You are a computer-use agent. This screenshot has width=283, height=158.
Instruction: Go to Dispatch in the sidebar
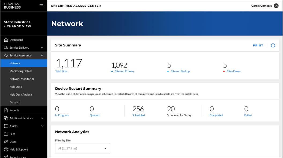point(15,102)
